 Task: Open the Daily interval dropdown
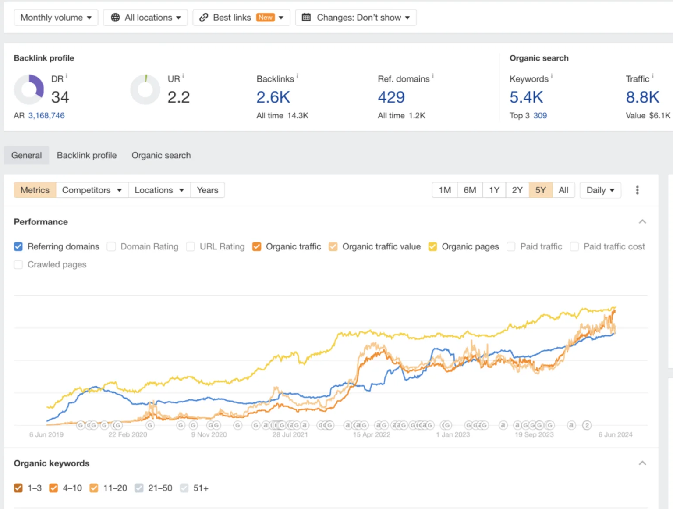600,190
